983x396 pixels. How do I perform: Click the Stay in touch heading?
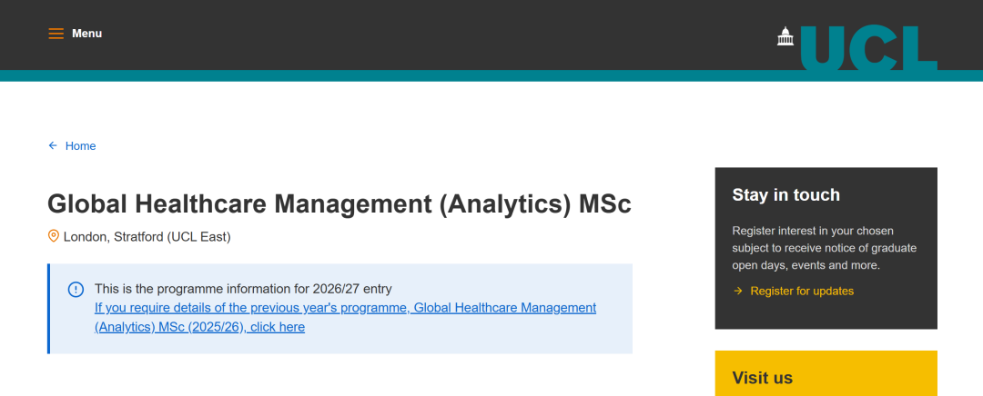pos(785,195)
